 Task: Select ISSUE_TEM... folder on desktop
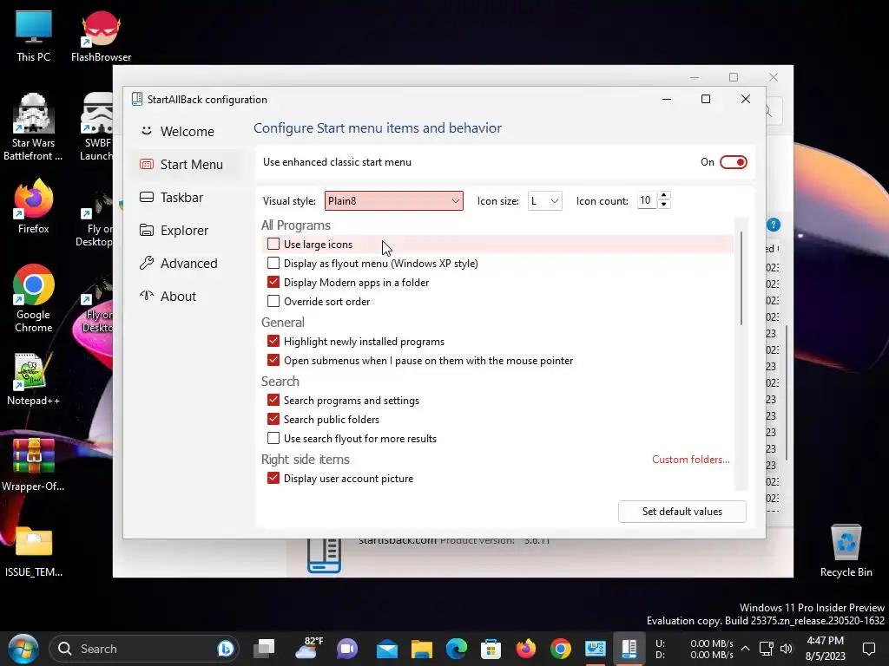point(34,551)
